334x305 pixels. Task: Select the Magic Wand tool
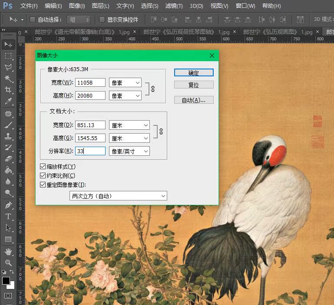click(x=8, y=79)
